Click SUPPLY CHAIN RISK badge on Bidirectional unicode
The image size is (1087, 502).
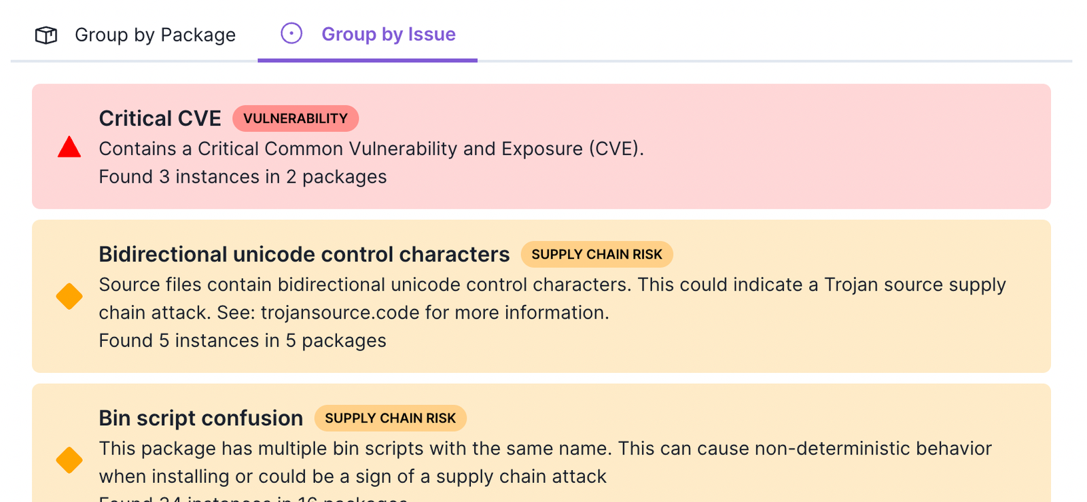pos(596,254)
